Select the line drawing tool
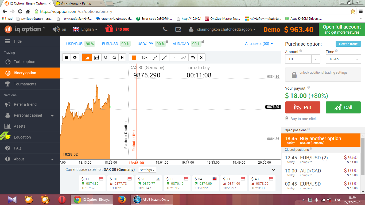The height and width of the screenshot is (205, 365). 155,57
